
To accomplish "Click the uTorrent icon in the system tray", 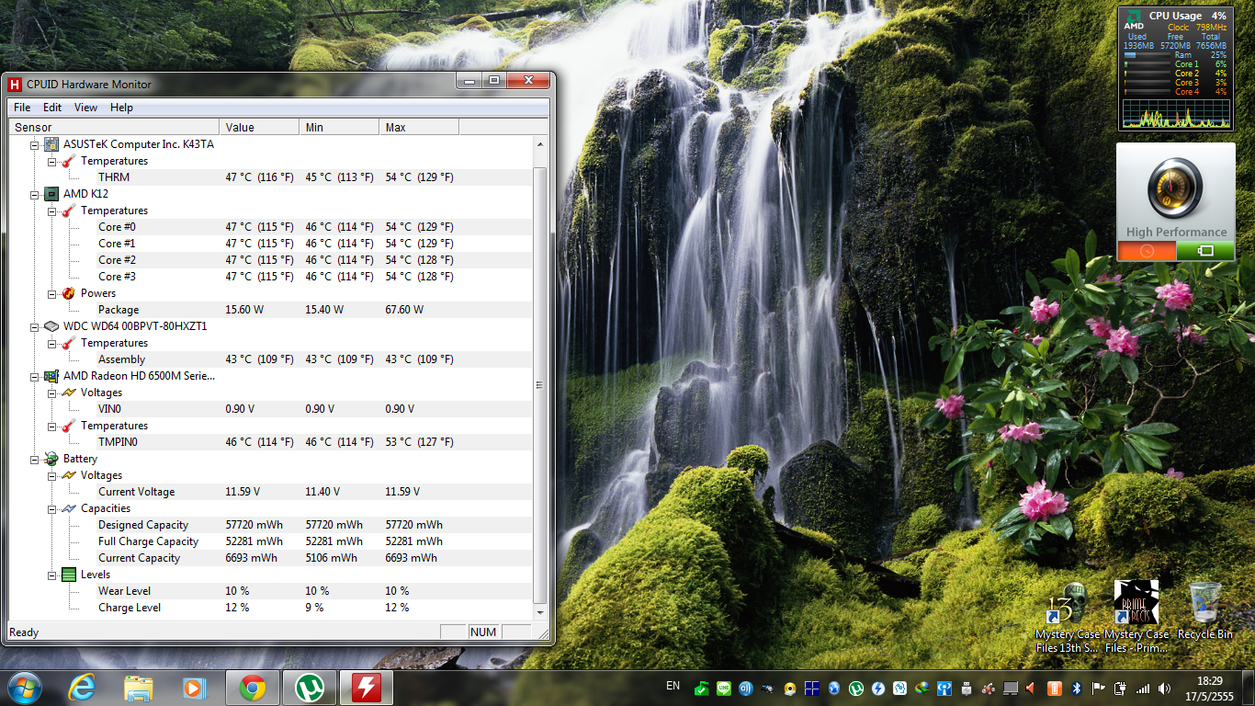I will click(856, 688).
